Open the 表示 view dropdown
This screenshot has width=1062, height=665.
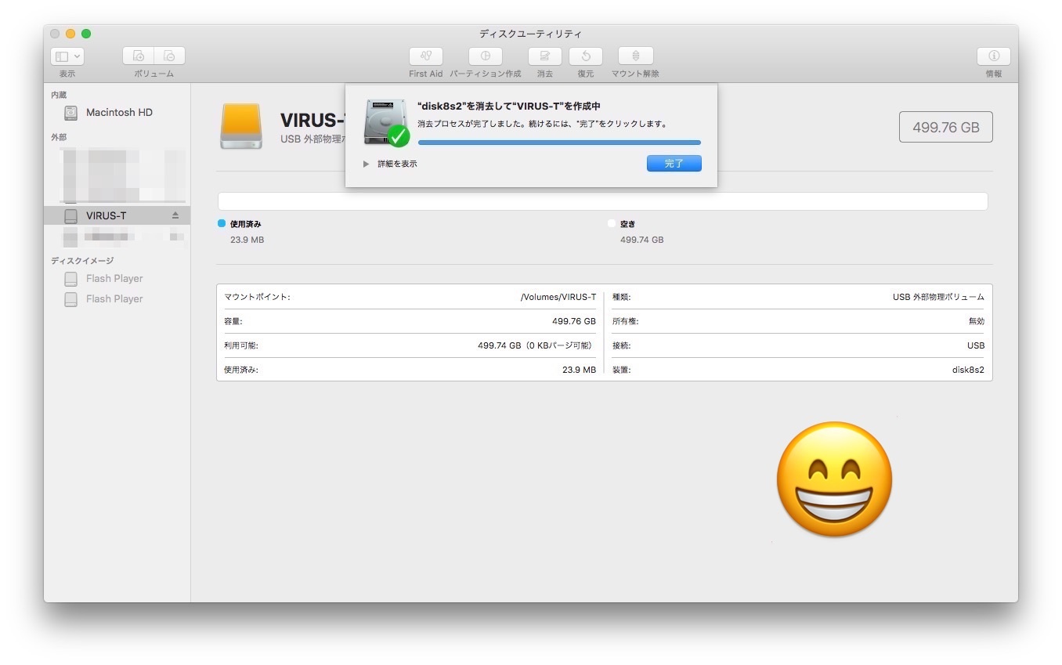pos(67,56)
